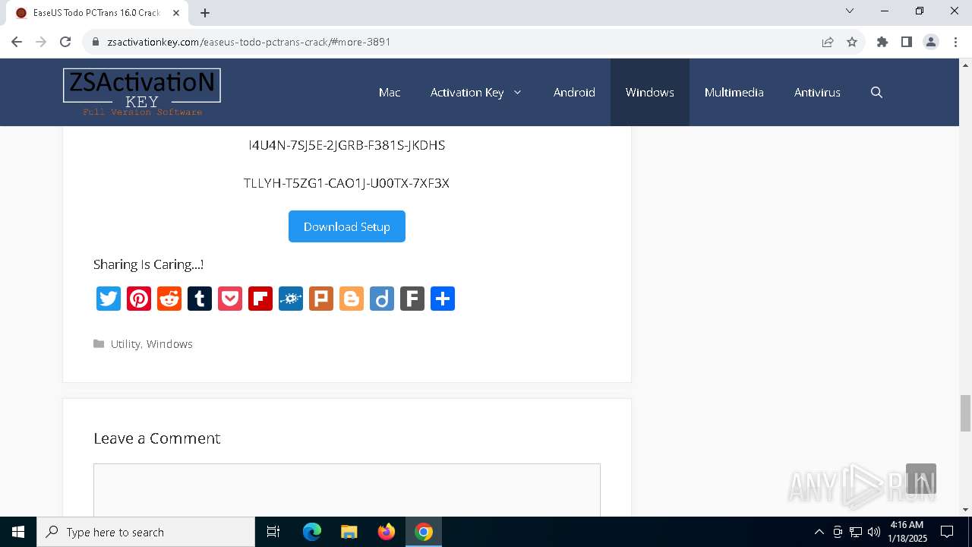Share the post on Reddit
Image resolution: width=972 pixels, height=547 pixels.
click(169, 299)
